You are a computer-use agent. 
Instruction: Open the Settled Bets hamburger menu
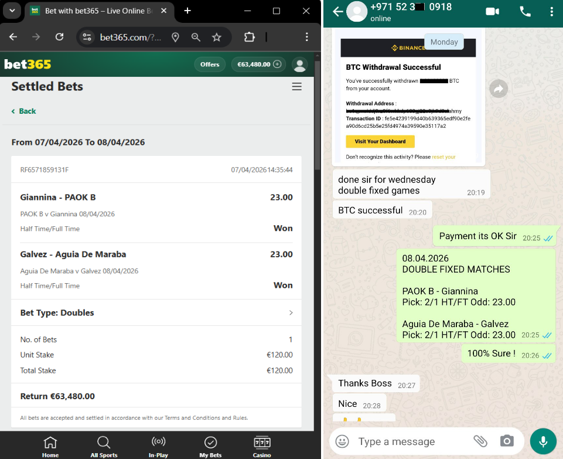tap(297, 87)
